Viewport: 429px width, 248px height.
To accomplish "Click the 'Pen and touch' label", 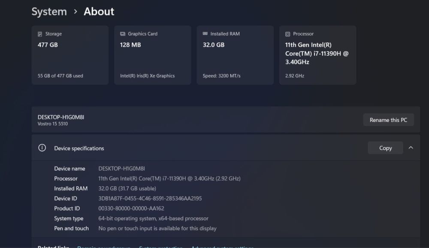I will click(71, 228).
